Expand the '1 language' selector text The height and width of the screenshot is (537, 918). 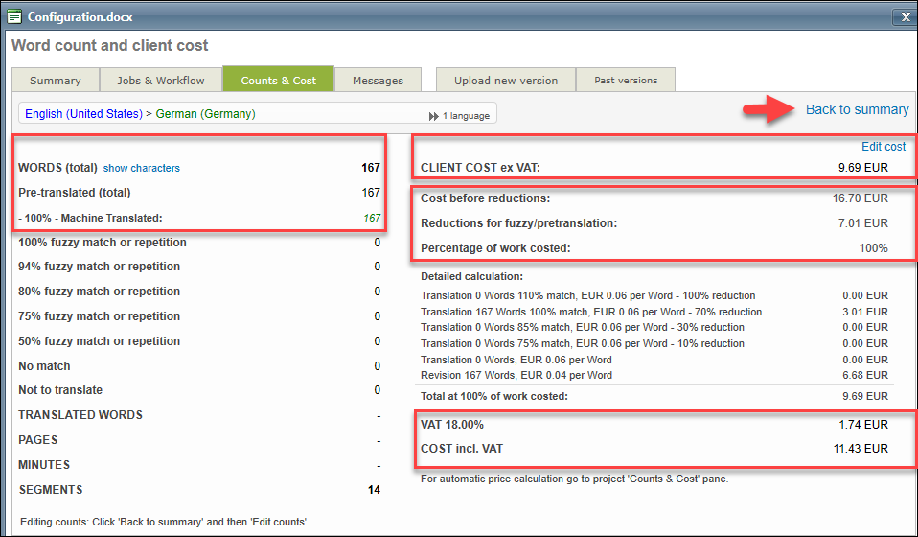click(466, 116)
